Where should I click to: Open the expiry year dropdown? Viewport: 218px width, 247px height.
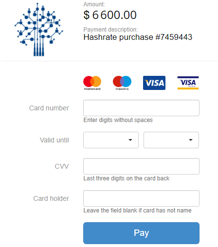[171, 140]
